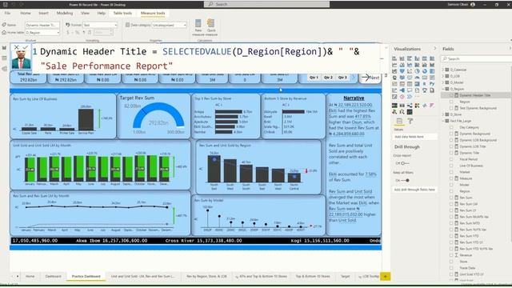Switch to Data view in left sidebar
The width and height of the screenshot is (512, 288).
4,58
